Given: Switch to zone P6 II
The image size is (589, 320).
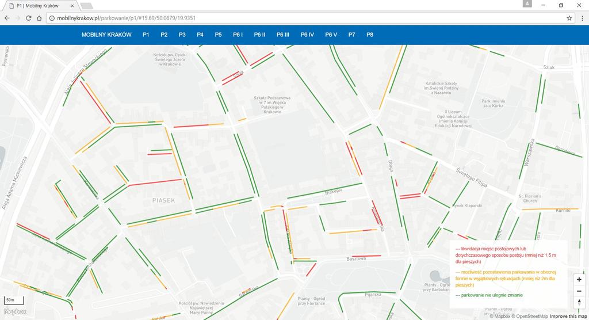Looking at the screenshot, I should 259,35.
